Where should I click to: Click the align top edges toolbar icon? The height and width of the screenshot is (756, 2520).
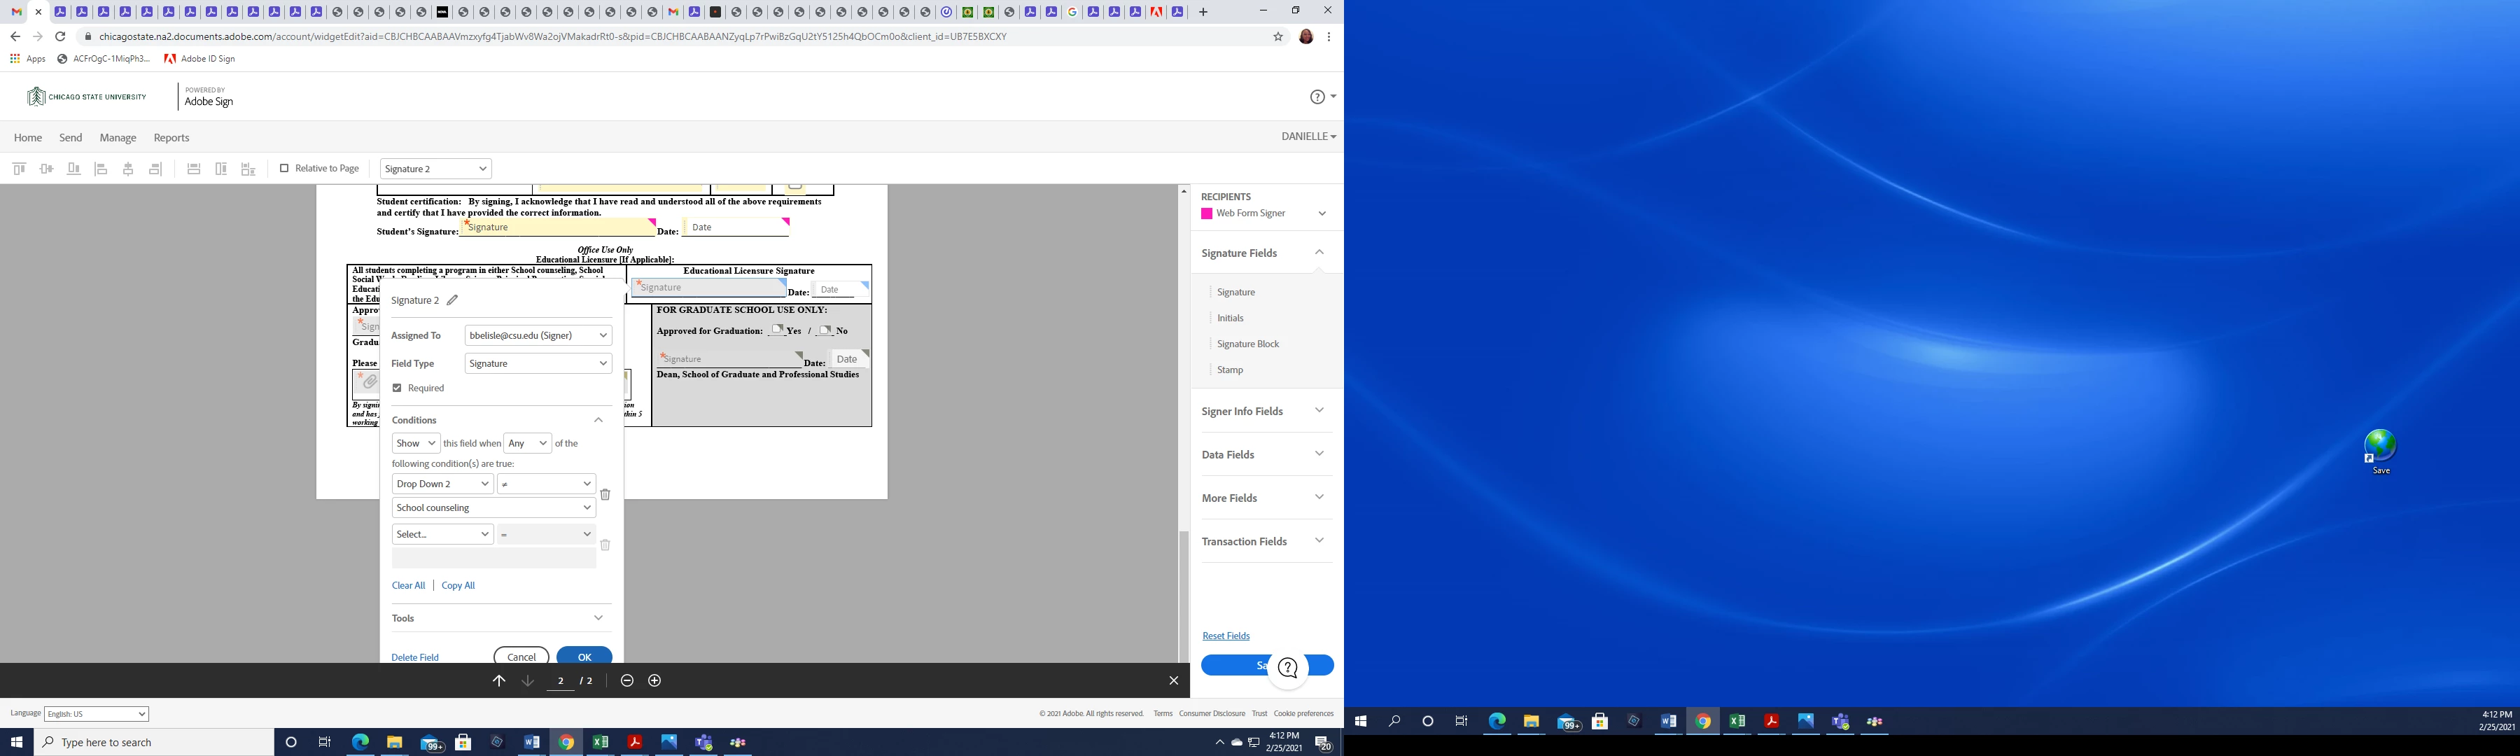pyautogui.click(x=19, y=169)
